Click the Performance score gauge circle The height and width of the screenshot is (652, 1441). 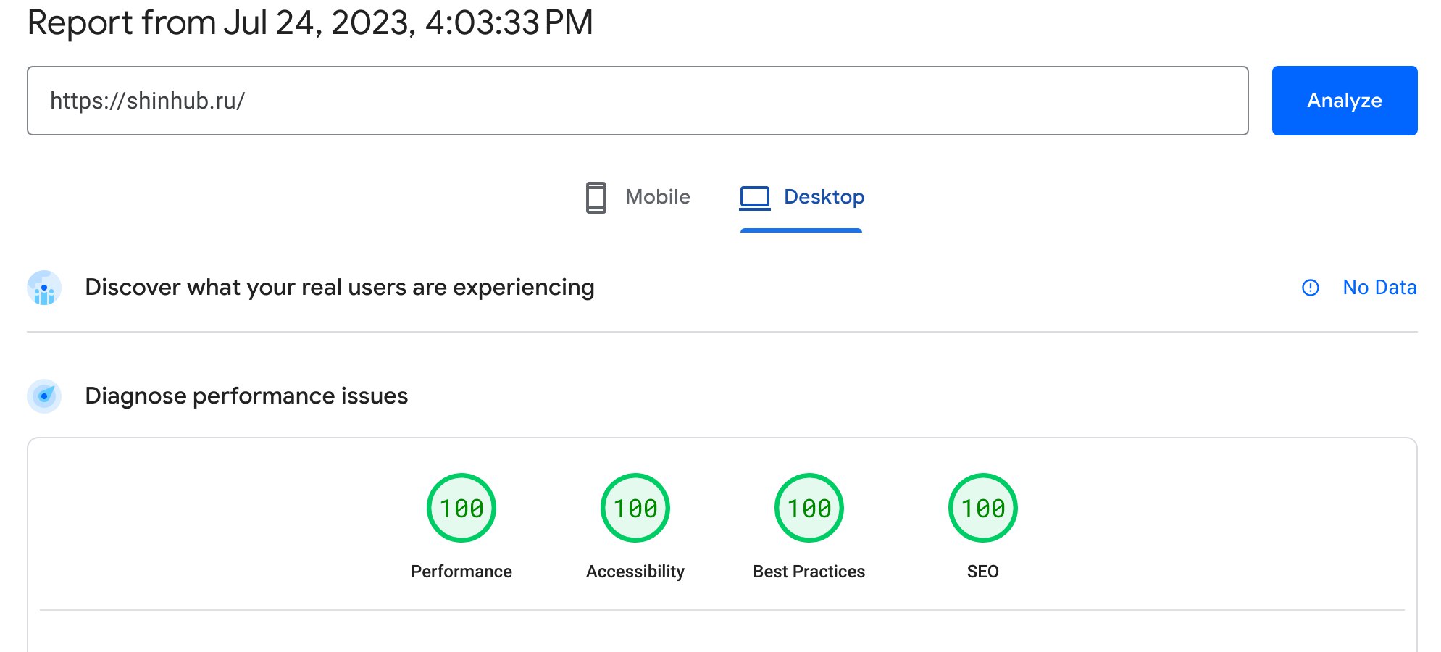(x=461, y=508)
